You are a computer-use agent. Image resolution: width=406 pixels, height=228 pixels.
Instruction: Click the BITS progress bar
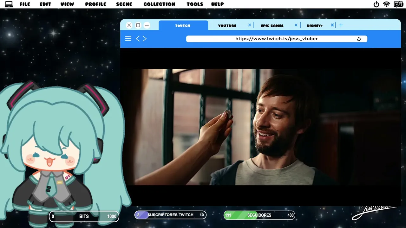pos(84,217)
